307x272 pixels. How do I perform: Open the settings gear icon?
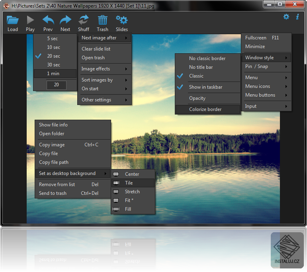tap(286, 17)
